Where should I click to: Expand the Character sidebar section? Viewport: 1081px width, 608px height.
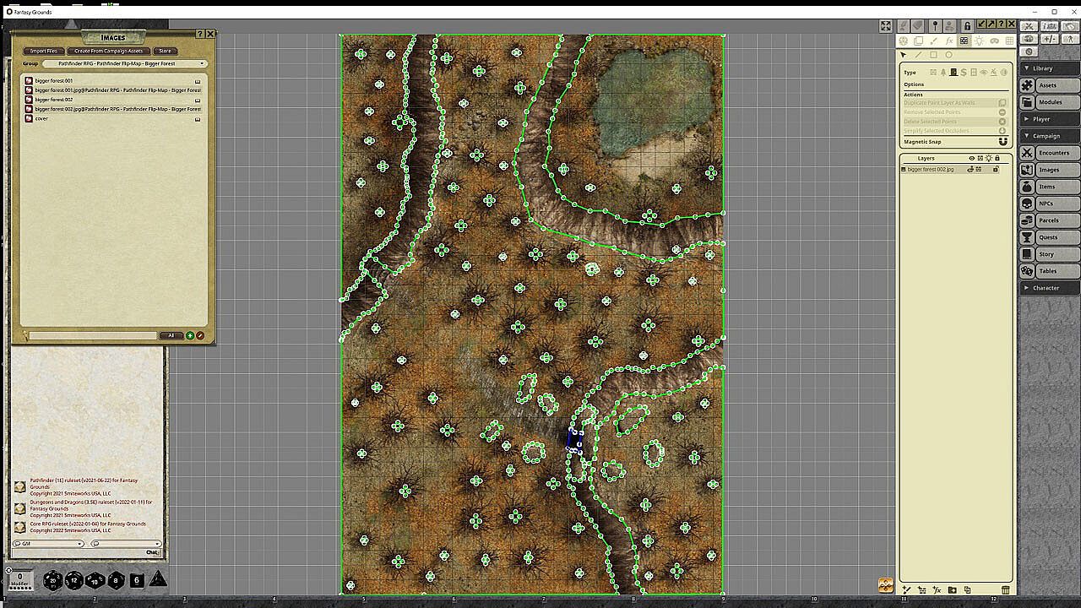[1050, 288]
